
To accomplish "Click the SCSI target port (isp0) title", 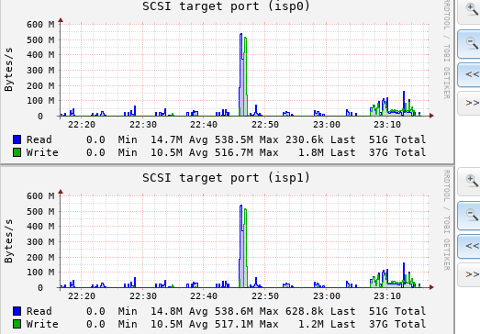I will [226, 6].
